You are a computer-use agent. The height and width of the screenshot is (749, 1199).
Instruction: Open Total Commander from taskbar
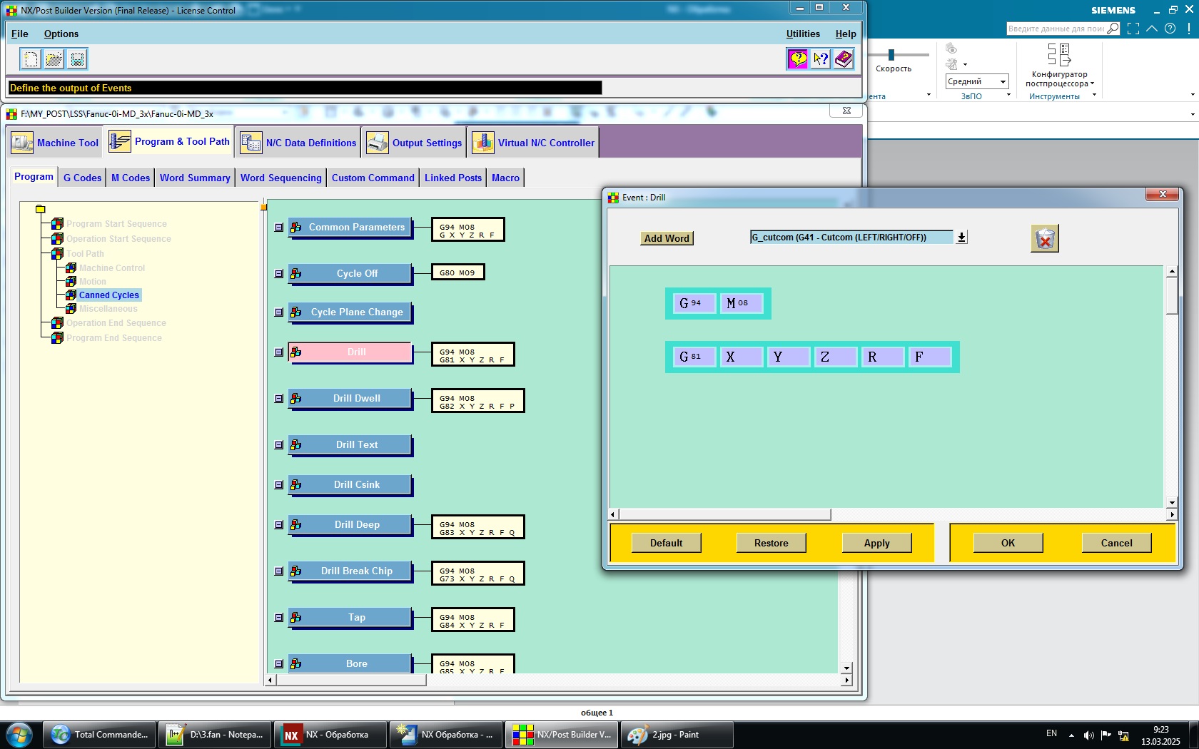click(99, 735)
